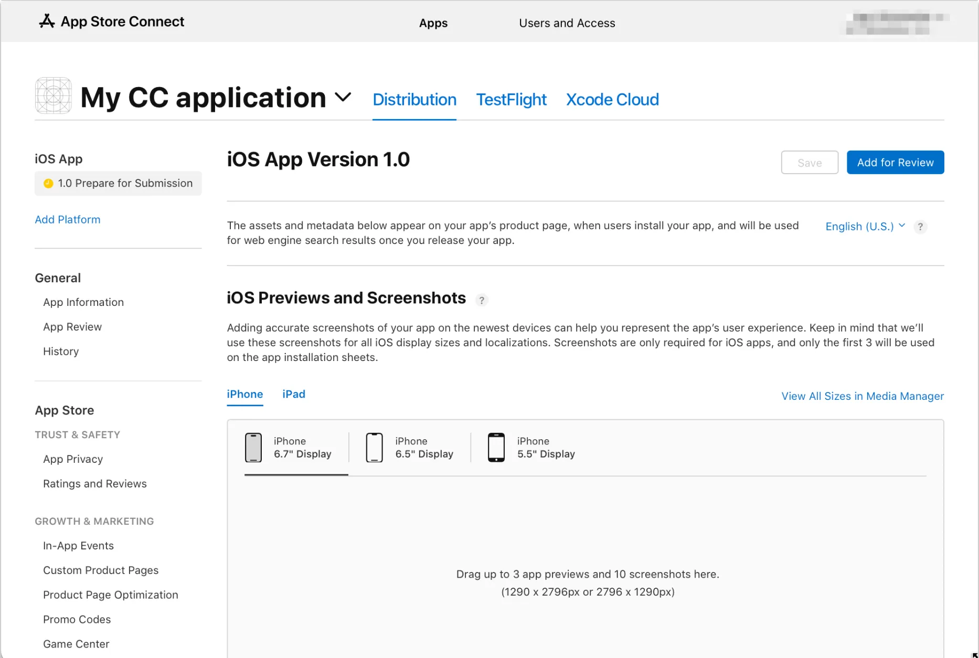
Task: Open help for iOS Previews and Screenshots
Action: (x=481, y=300)
